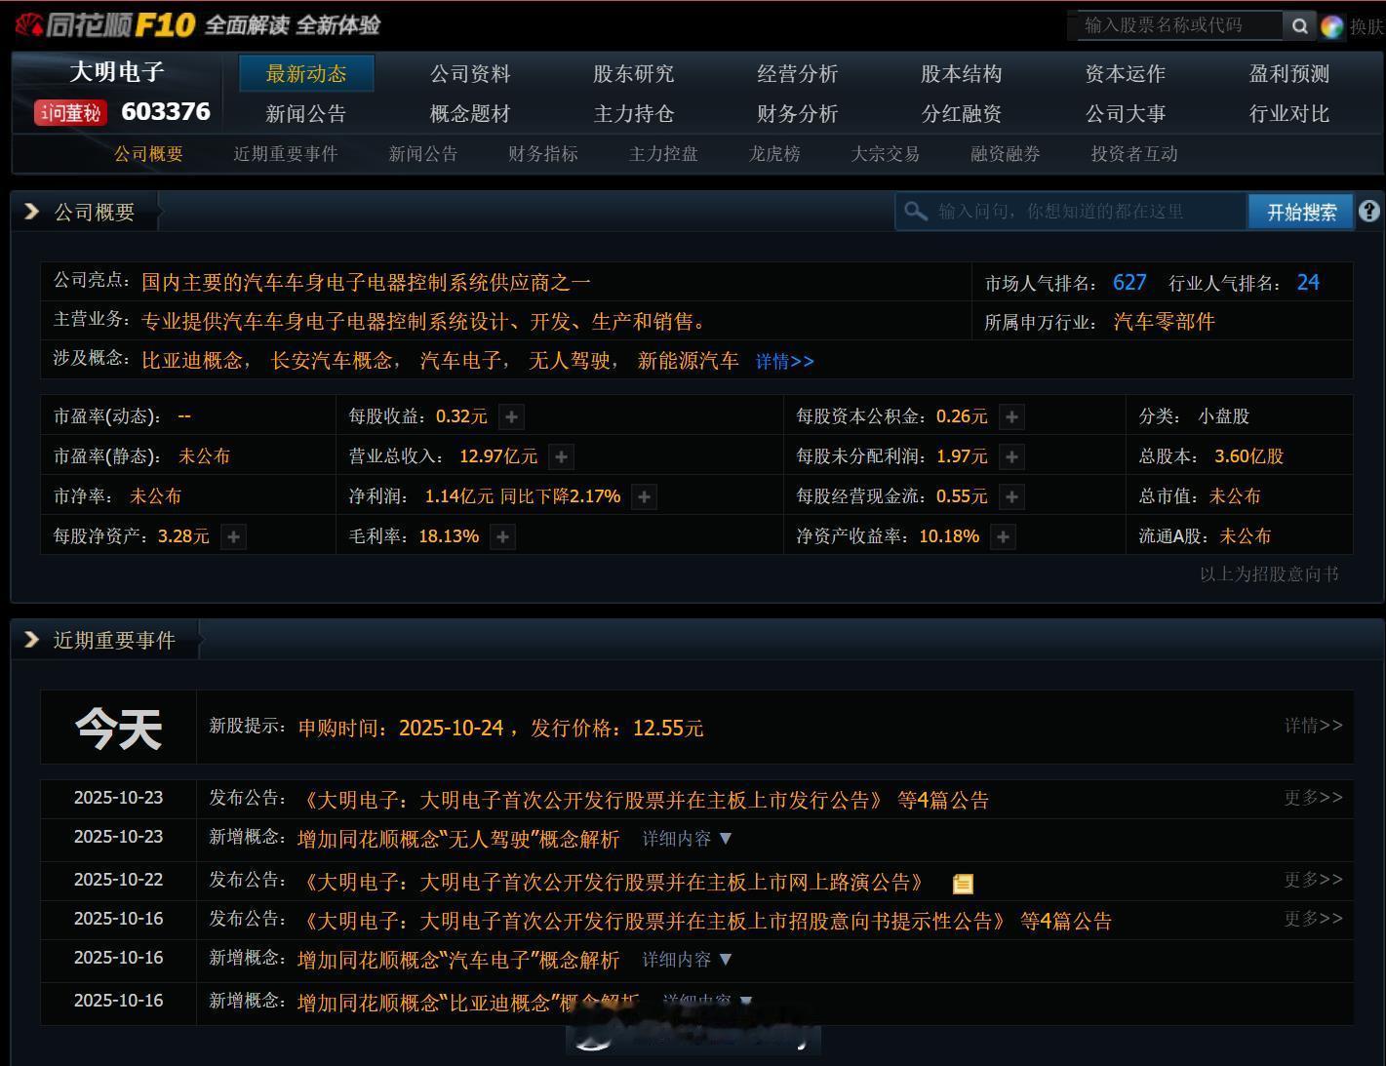Click the red 问董秘 badge

click(70, 113)
